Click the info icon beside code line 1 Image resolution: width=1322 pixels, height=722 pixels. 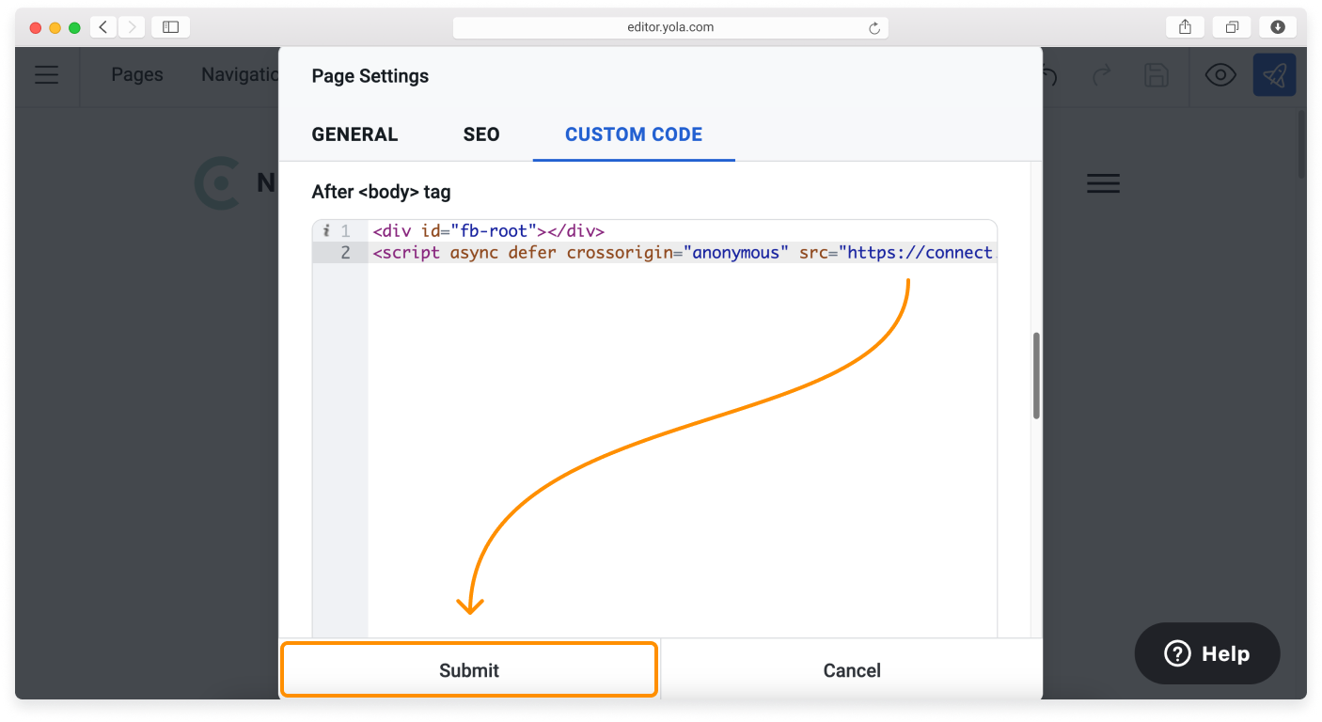click(326, 229)
